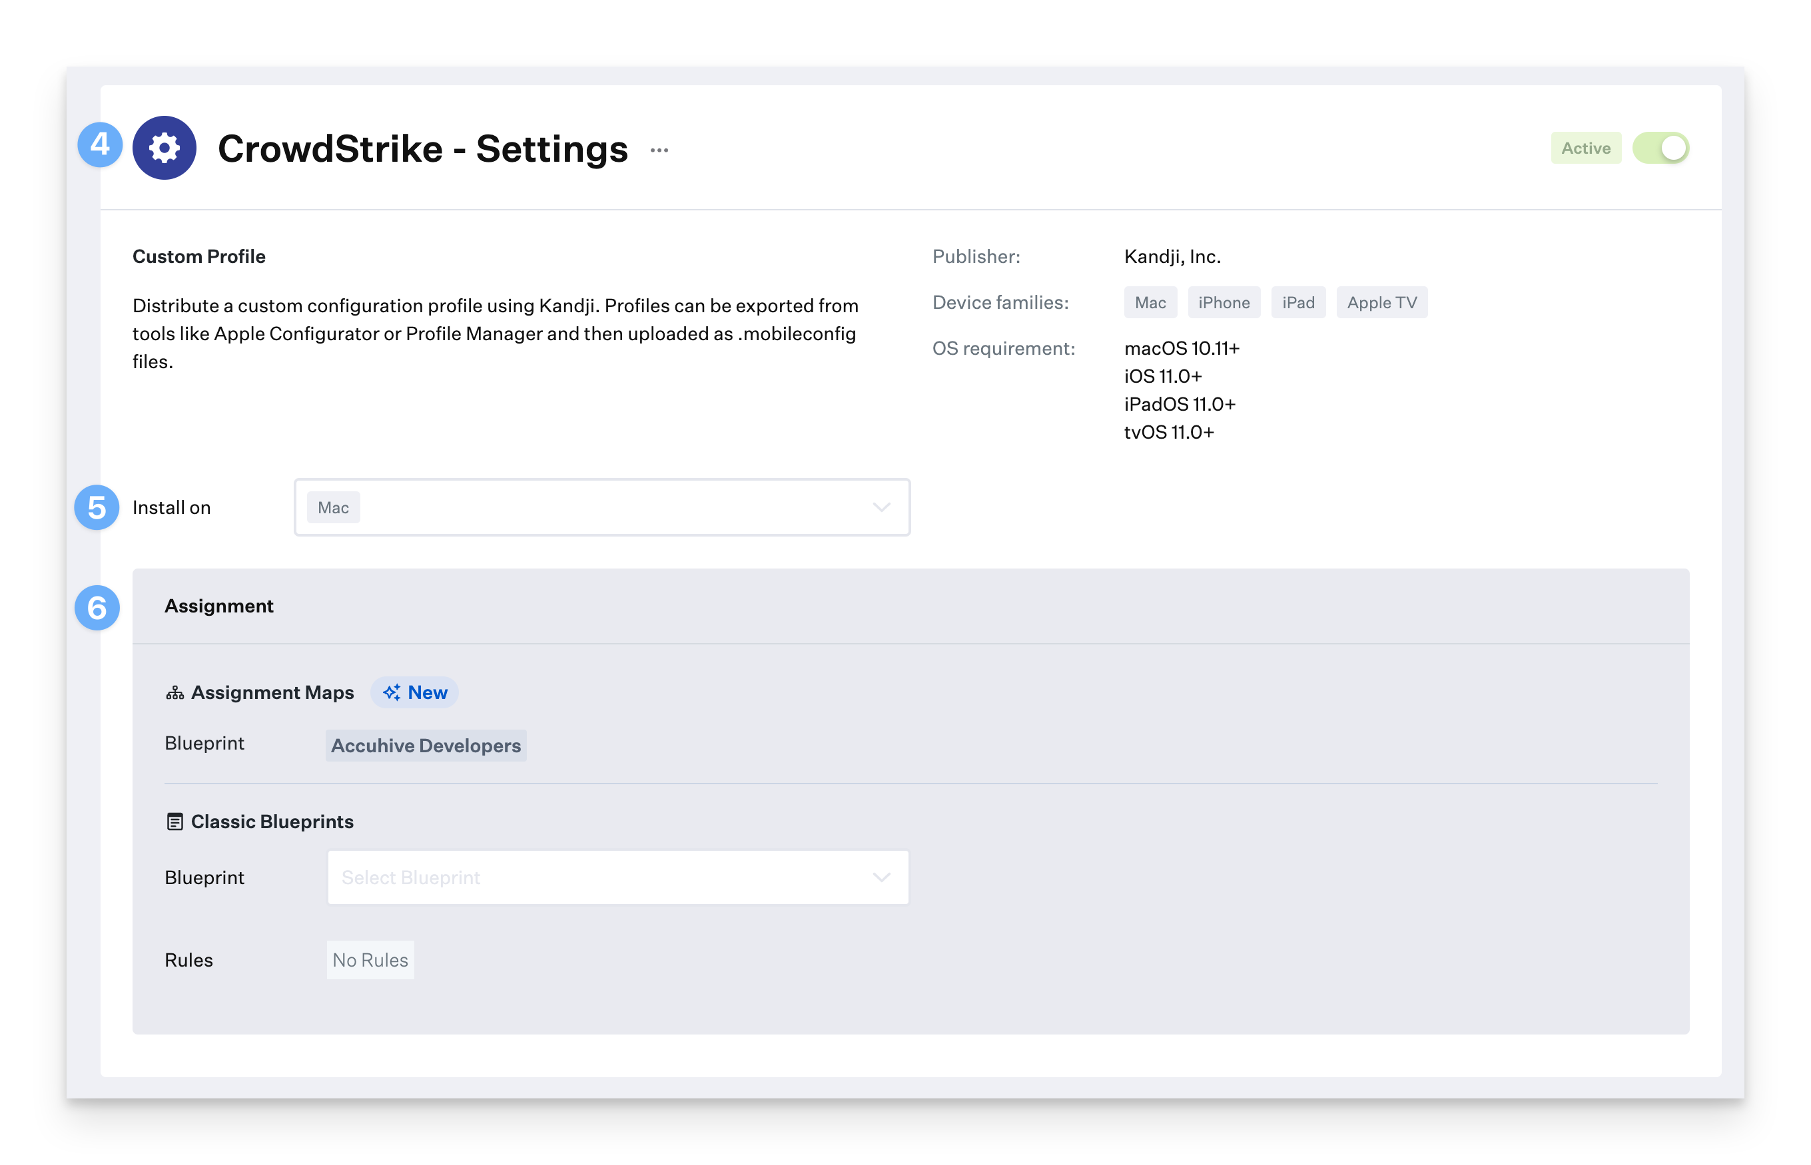Click step 5 numbered marker

[97, 507]
